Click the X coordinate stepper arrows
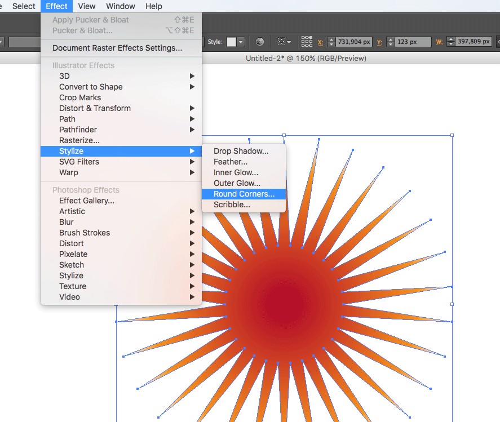 pos(331,42)
